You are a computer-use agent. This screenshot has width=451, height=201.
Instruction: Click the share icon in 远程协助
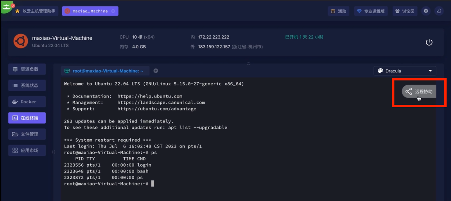pyautogui.click(x=409, y=91)
